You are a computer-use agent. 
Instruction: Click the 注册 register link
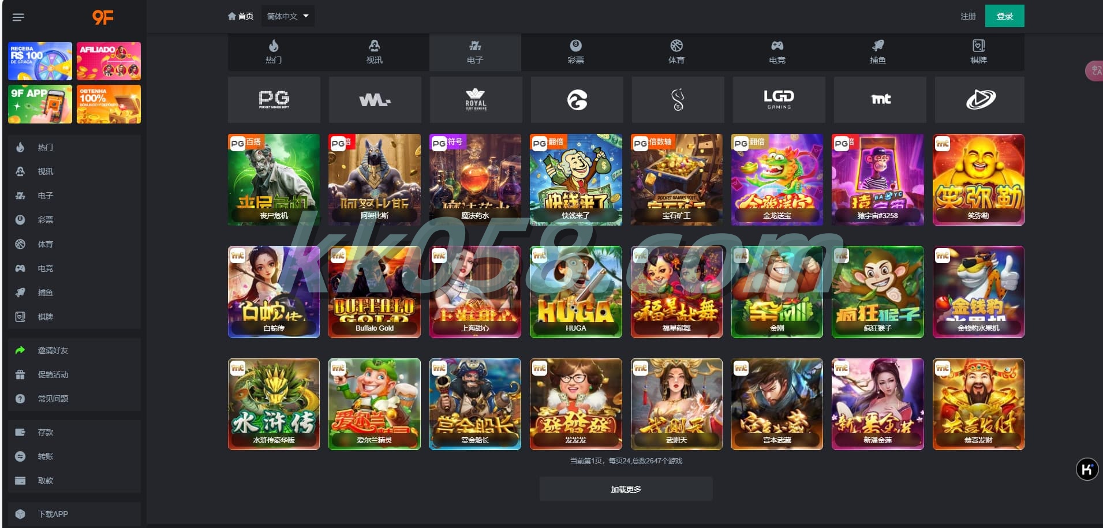click(x=968, y=16)
